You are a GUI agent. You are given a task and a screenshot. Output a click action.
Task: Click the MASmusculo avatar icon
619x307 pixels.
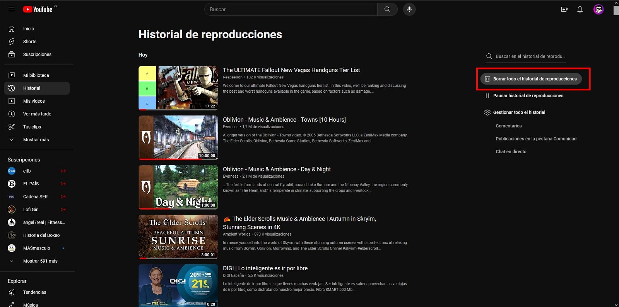pyautogui.click(x=12, y=248)
